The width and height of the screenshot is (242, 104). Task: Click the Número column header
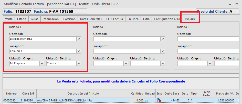click(x=11, y=93)
